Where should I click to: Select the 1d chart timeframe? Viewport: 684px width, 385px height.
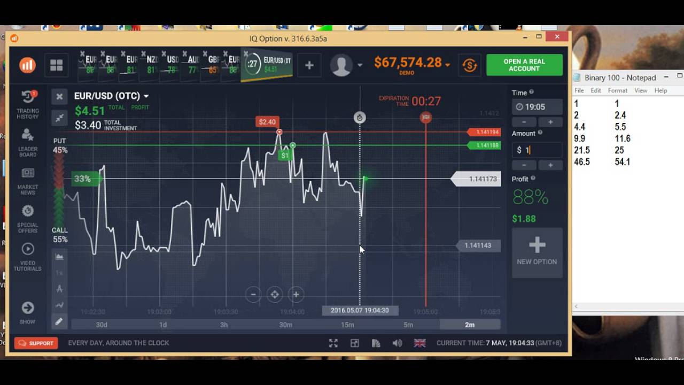pyautogui.click(x=163, y=325)
